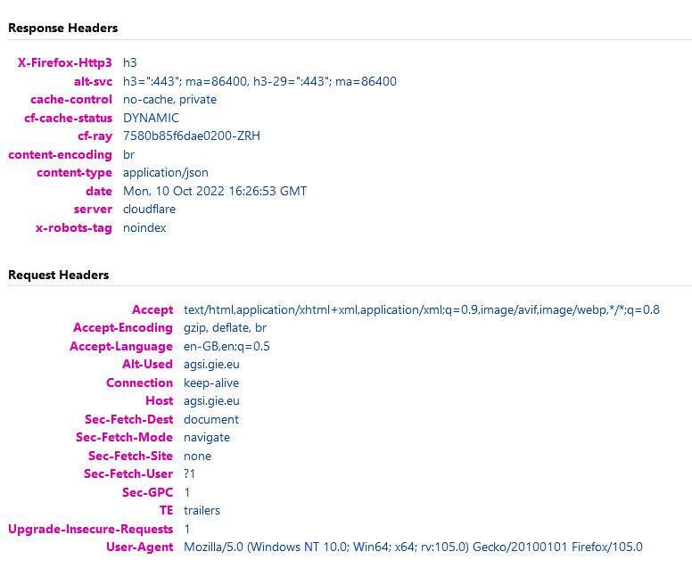Click the keep-alive Connection value
The image size is (692, 568).
click(x=211, y=383)
